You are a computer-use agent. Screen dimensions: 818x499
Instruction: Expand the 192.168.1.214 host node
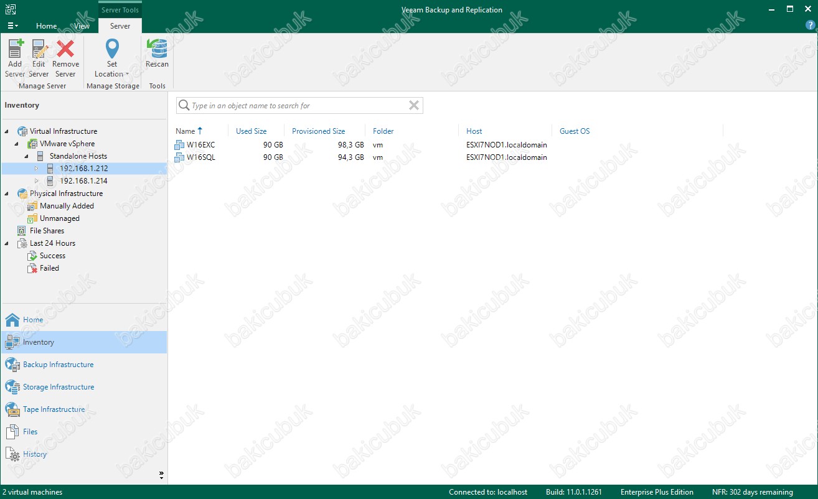37,181
